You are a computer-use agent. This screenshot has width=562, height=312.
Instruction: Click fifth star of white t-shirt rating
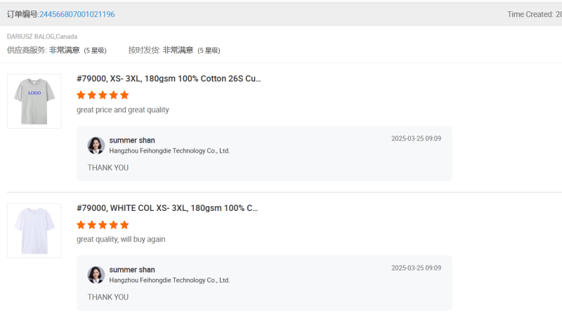[x=124, y=225]
